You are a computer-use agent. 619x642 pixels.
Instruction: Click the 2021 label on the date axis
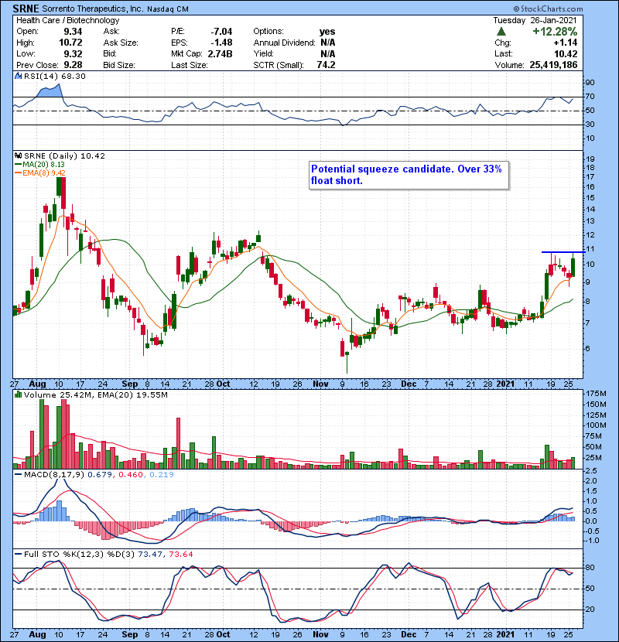pyautogui.click(x=506, y=383)
